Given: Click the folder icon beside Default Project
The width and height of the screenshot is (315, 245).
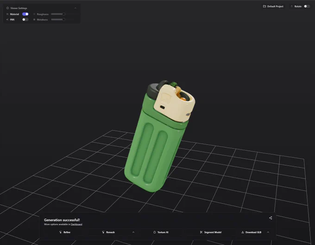Looking at the screenshot, I should [265, 6].
